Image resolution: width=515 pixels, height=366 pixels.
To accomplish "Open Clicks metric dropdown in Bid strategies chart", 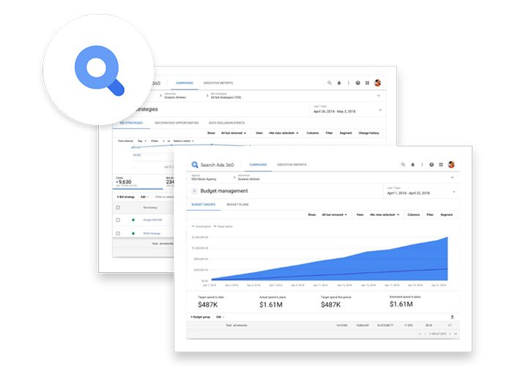I will tap(158, 141).
